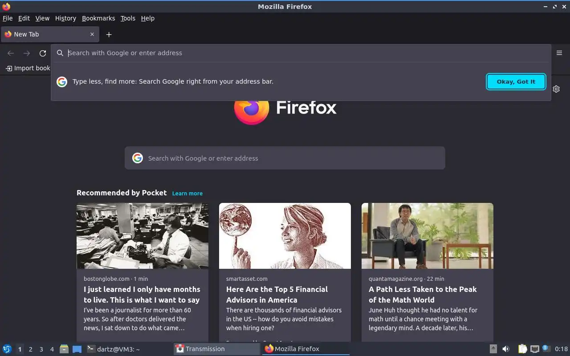570x356 pixels.
Task: Open "I just learned I only have months" headline
Action: 142,295
